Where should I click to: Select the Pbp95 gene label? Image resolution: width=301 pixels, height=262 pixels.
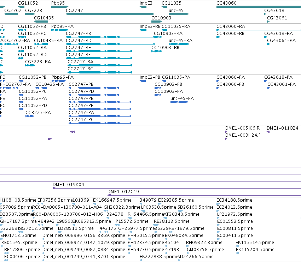[x=58, y=3]
